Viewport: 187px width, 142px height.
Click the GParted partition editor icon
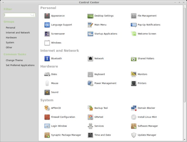coord(90,117)
